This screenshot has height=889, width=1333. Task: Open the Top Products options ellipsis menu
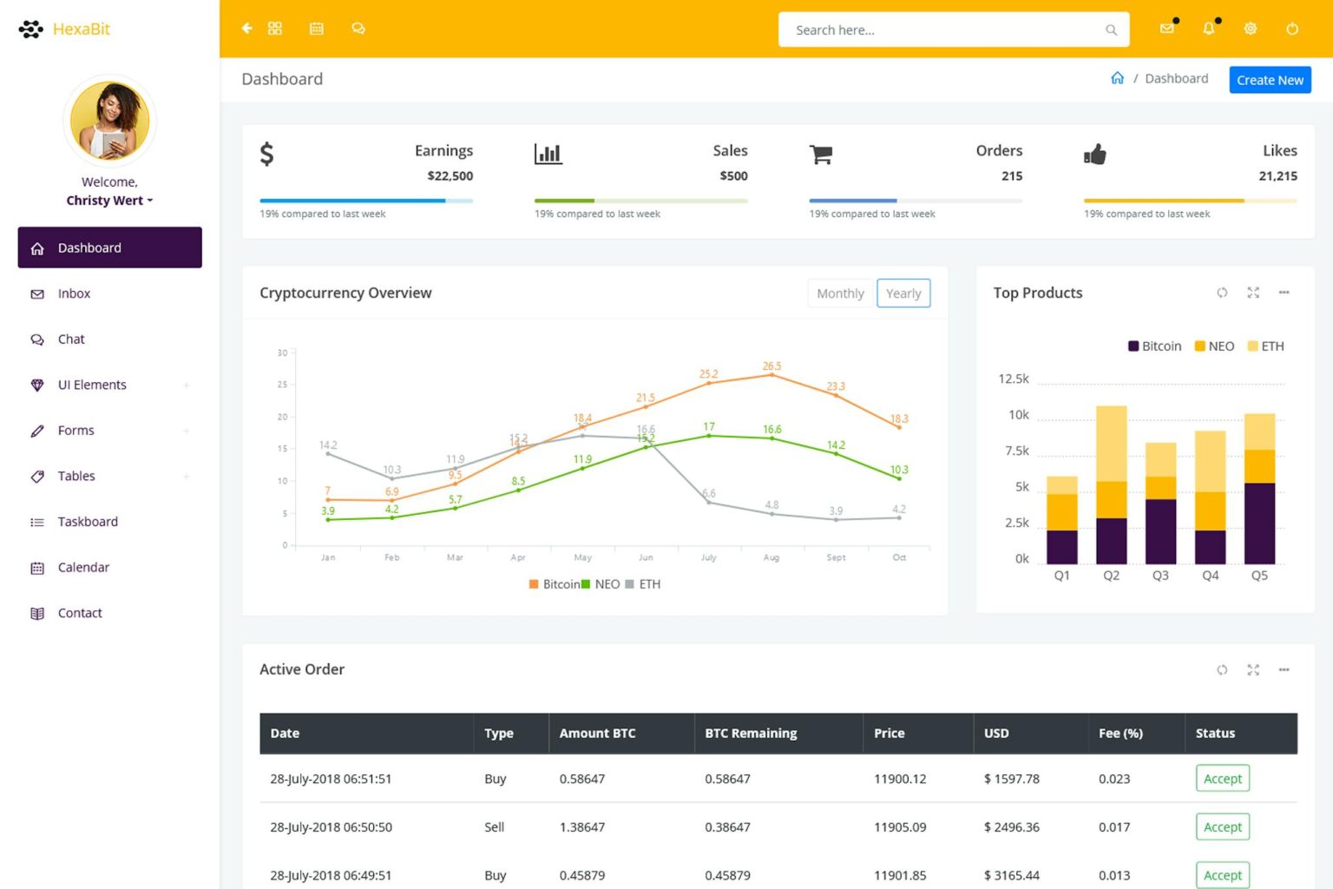[1284, 293]
